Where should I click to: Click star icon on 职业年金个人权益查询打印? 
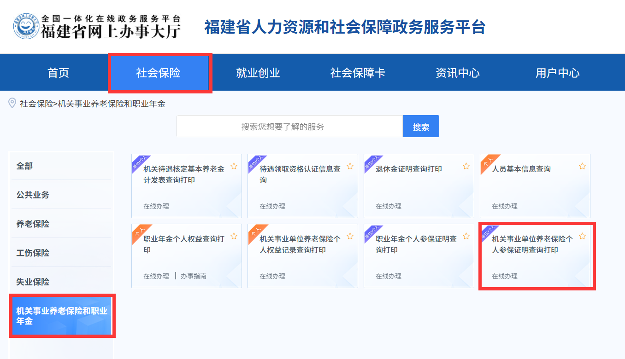click(x=234, y=236)
